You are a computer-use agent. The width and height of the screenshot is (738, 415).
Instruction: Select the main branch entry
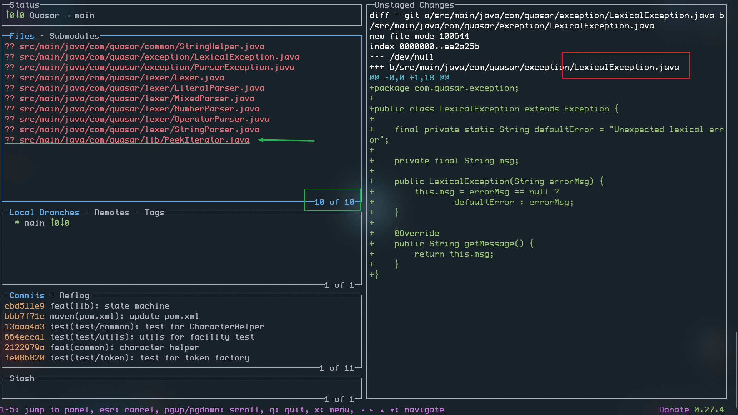(42, 223)
